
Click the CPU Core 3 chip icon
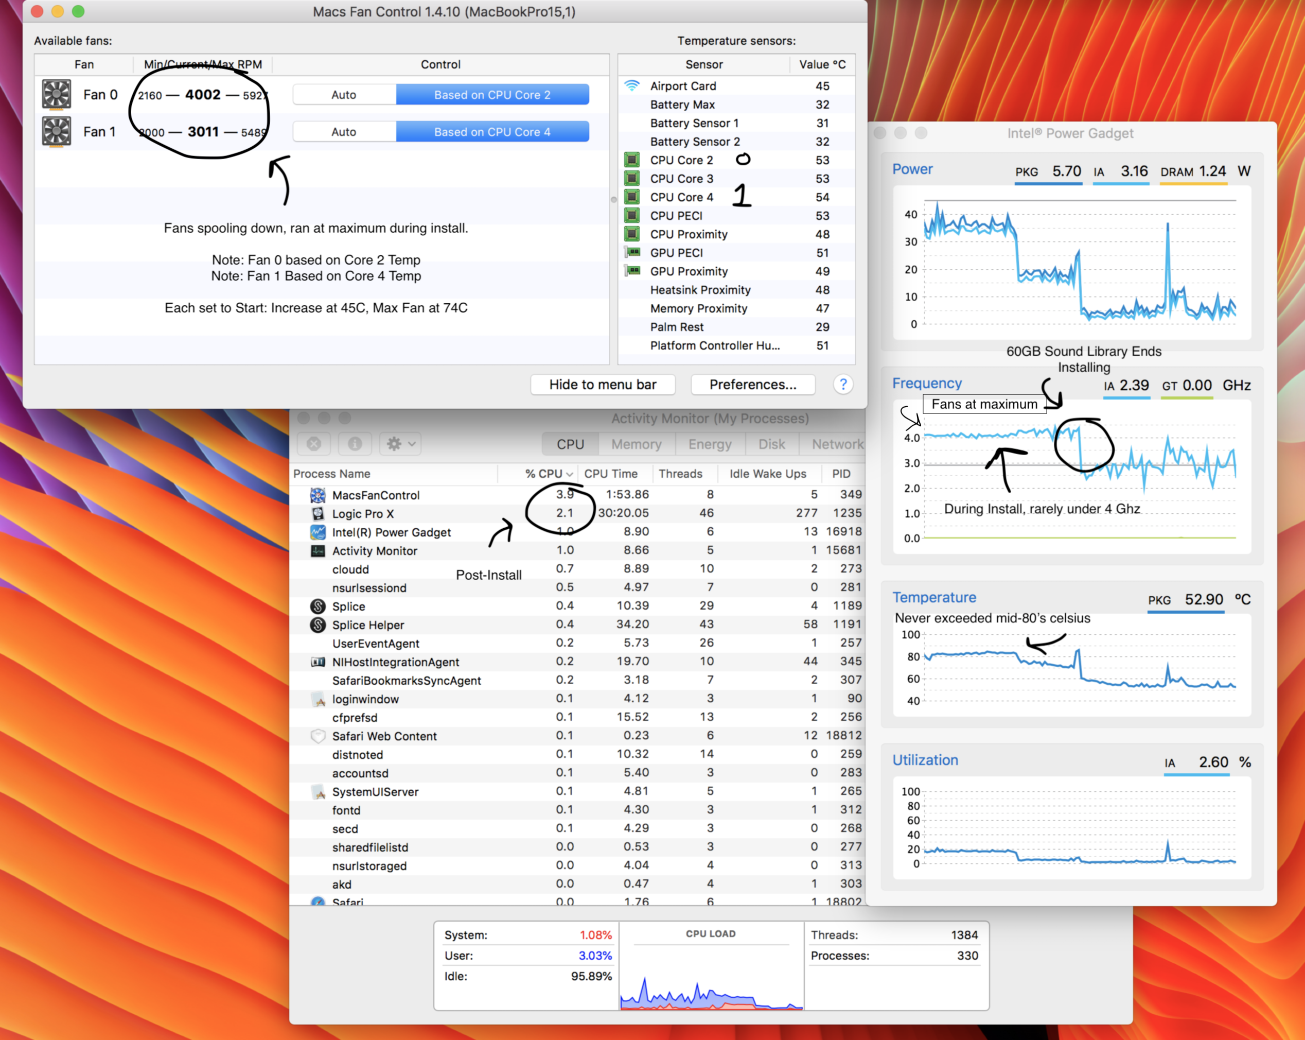pos(632,179)
